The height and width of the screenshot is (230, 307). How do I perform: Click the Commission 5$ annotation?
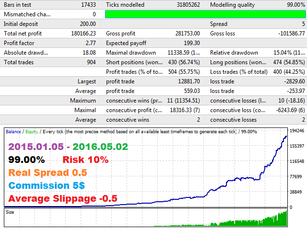[x=47, y=185]
